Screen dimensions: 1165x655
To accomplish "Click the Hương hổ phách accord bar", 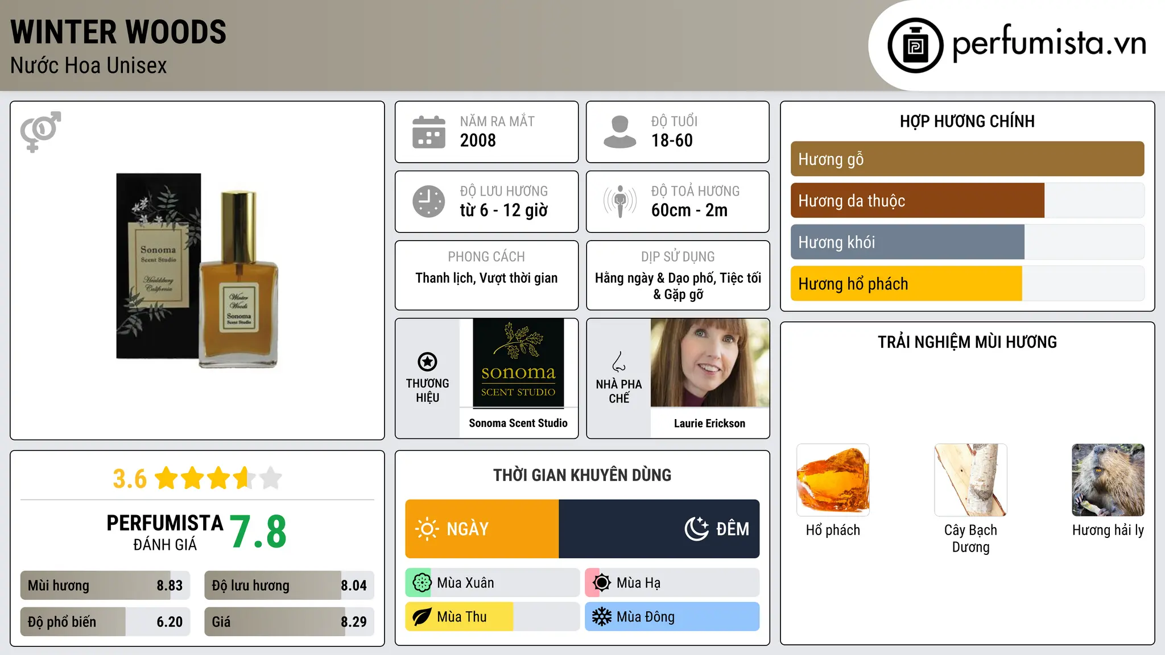I will tap(967, 284).
